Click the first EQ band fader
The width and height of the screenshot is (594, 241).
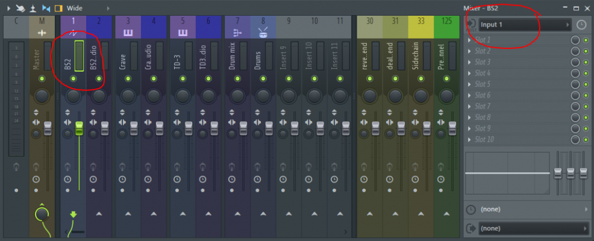click(558, 173)
